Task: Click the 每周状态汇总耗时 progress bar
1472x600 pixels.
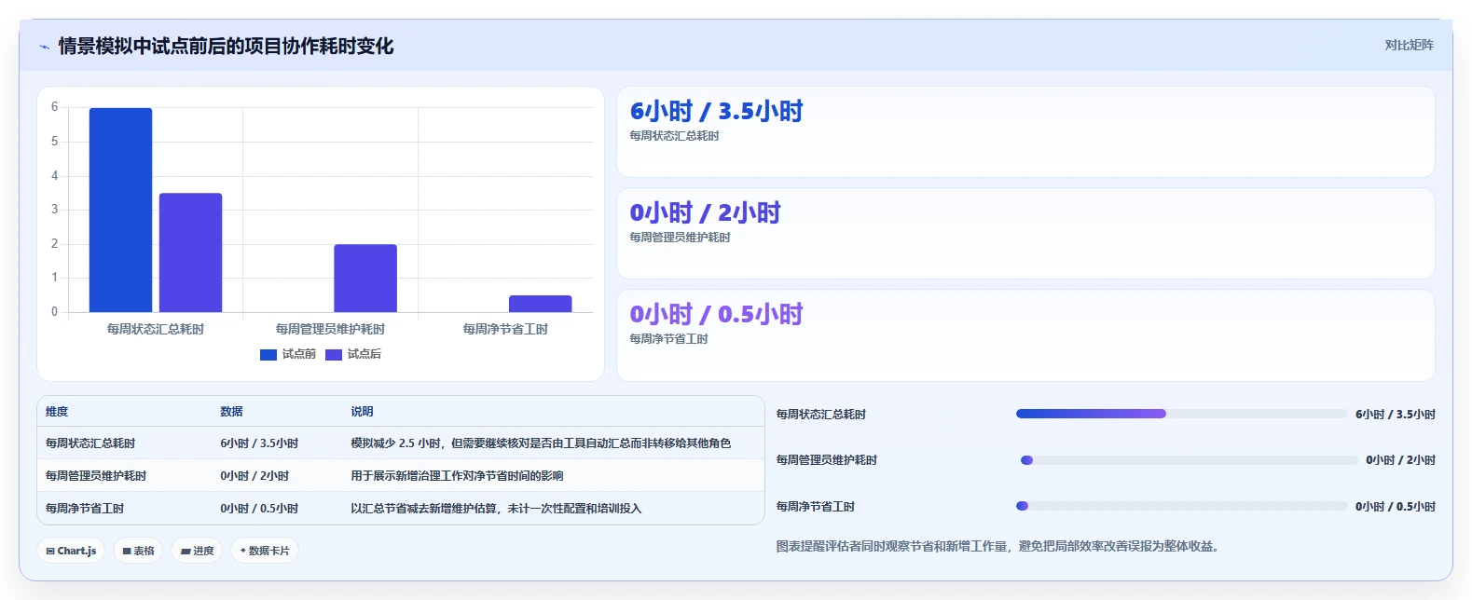Action: click(x=1181, y=414)
